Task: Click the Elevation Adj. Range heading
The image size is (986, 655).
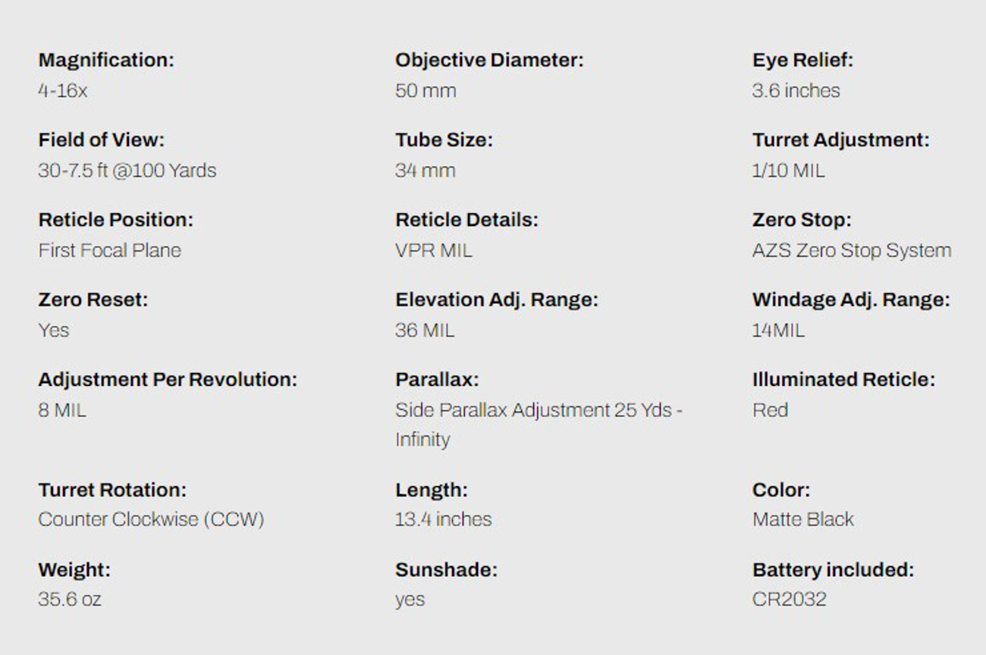Action: coord(496,299)
